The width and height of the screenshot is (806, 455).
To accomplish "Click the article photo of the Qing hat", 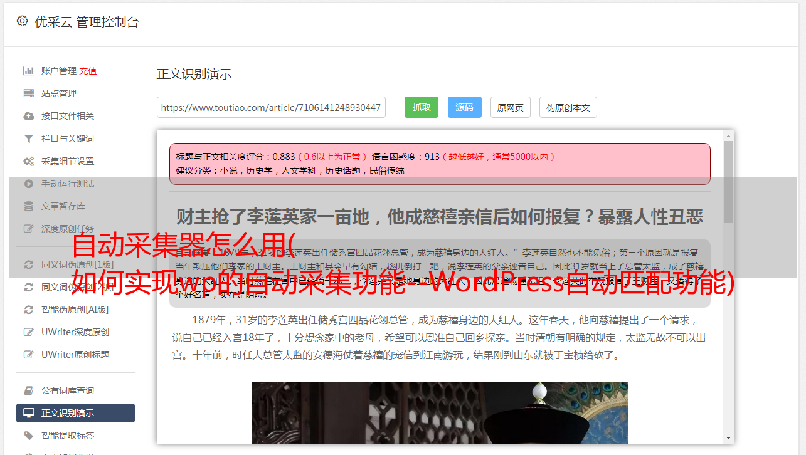I will click(x=439, y=413).
